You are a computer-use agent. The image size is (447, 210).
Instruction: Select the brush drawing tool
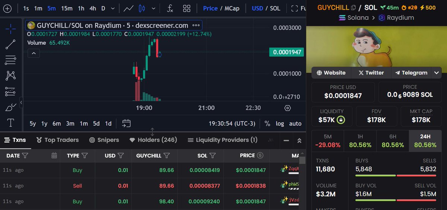pyautogui.click(x=10, y=107)
